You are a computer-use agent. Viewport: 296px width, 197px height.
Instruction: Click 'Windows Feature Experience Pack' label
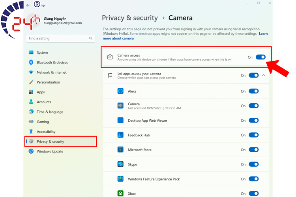point(154,179)
